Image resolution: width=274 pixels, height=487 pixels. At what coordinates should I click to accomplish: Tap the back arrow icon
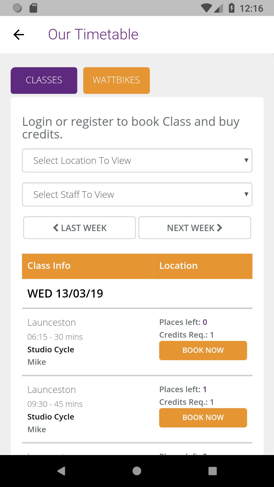click(19, 34)
